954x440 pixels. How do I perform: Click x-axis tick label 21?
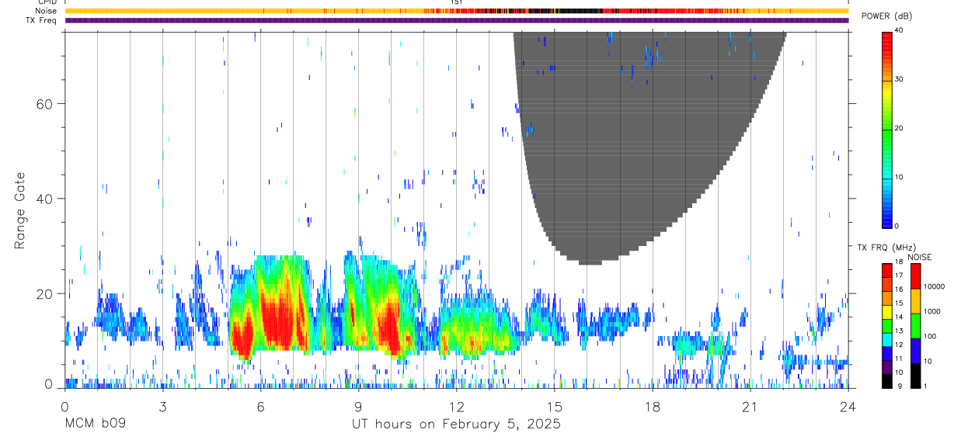point(750,407)
